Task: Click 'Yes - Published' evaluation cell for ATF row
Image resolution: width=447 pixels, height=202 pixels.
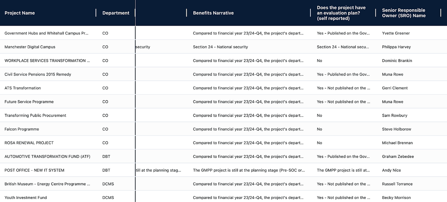Action: [344, 156]
